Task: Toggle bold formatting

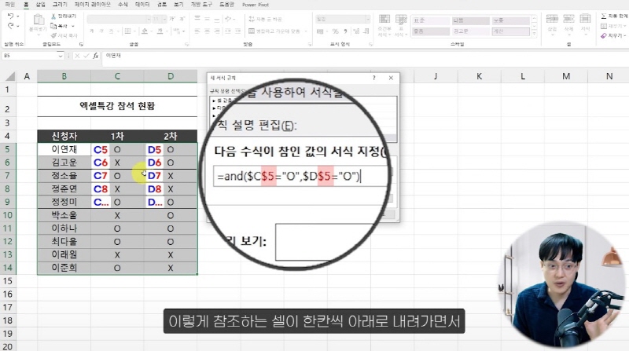Action: (x=91, y=31)
